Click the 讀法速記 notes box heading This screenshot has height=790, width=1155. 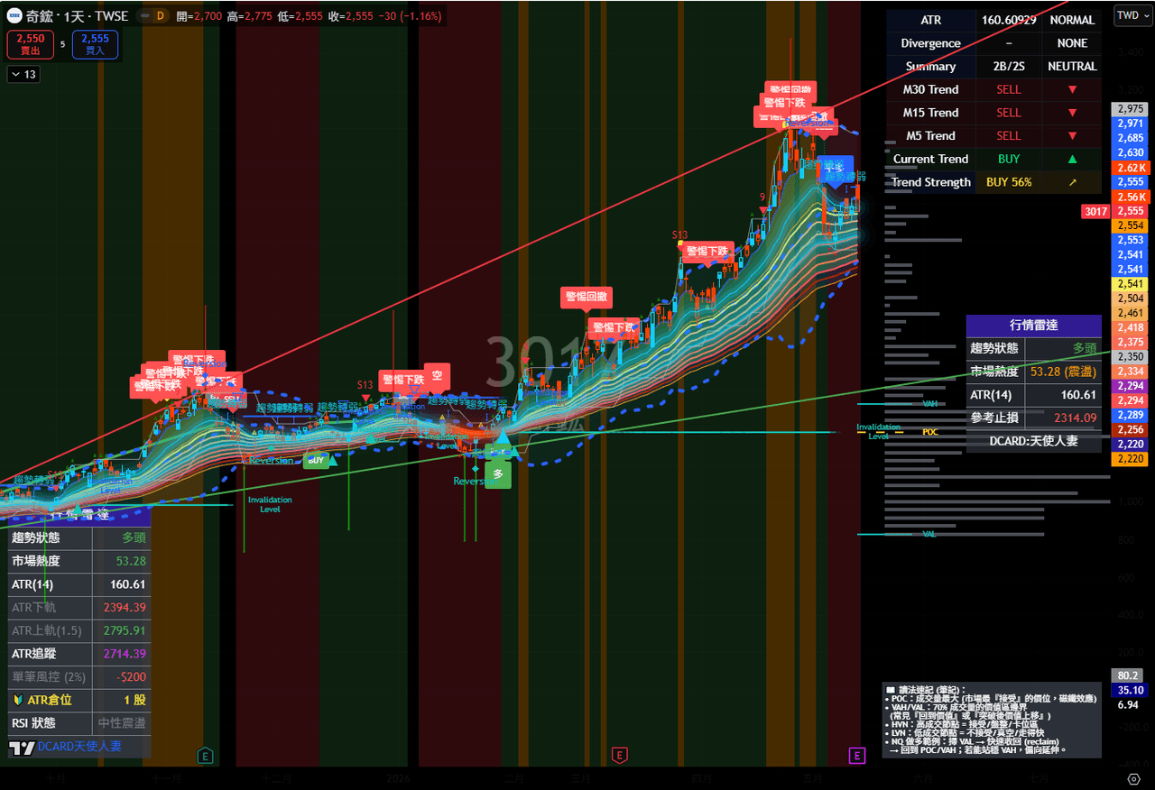pos(928,689)
